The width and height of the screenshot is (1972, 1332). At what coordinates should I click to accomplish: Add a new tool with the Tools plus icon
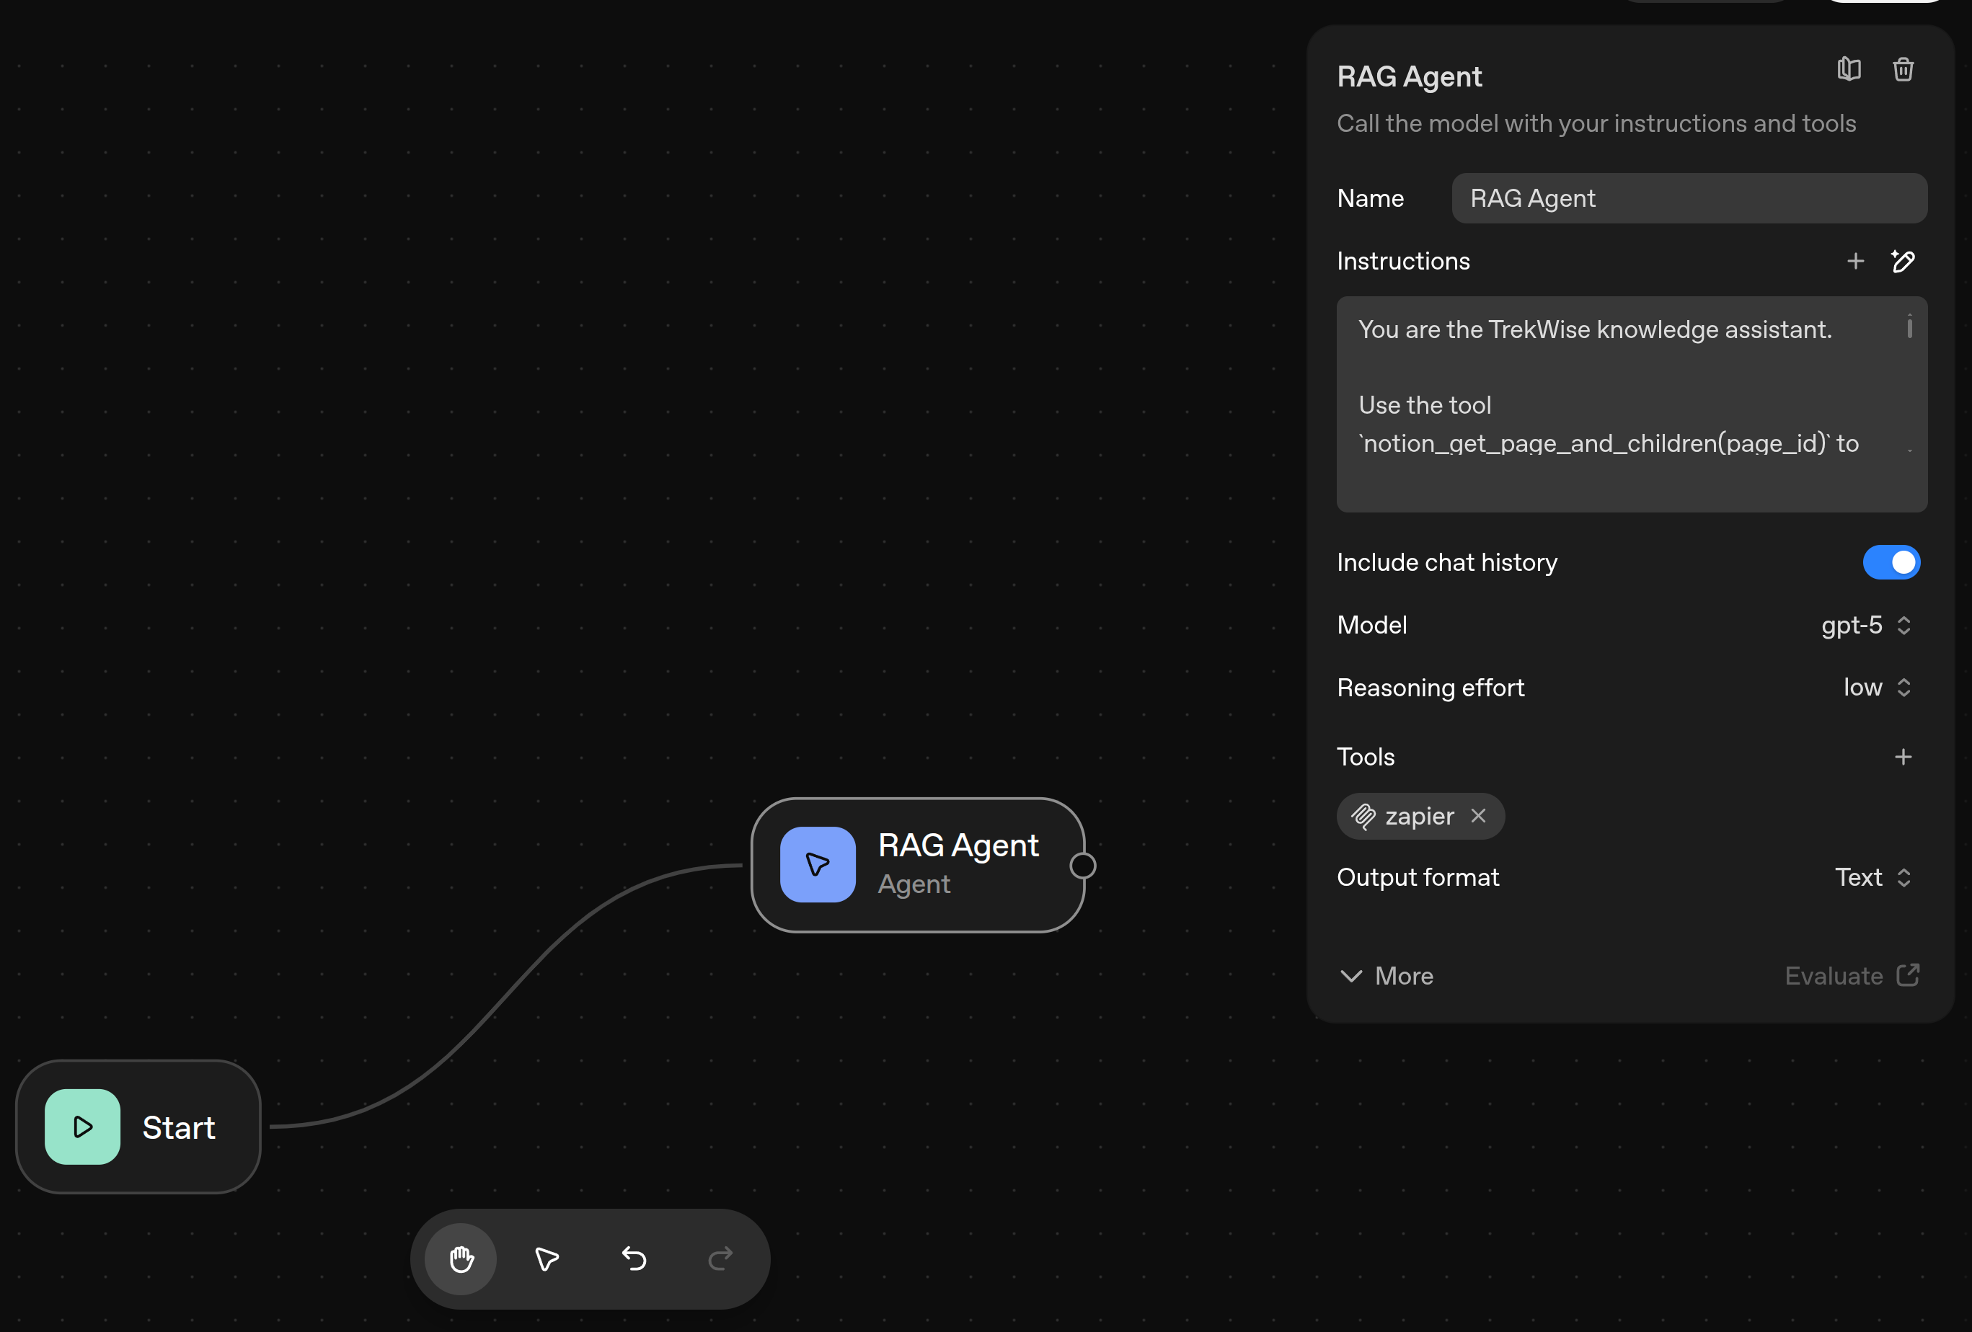coord(1904,757)
